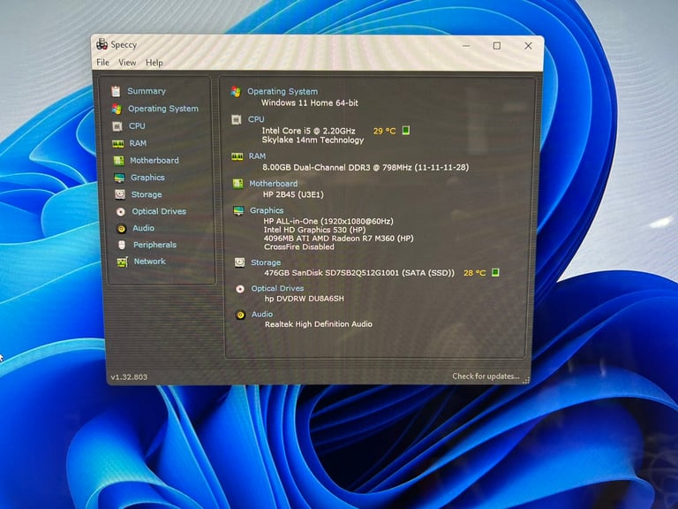Show Graphics details from the sidebar
The image size is (678, 509).
(x=147, y=178)
